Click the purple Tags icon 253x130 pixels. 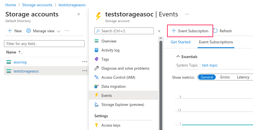click(96, 59)
